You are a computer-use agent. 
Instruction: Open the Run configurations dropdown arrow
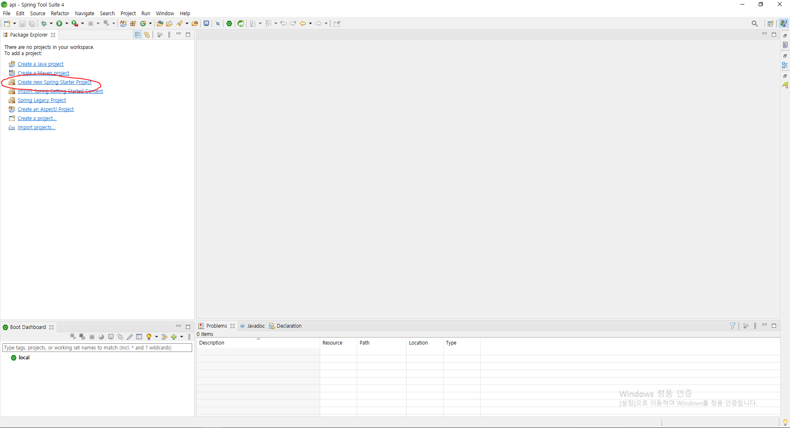coord(67,23)
